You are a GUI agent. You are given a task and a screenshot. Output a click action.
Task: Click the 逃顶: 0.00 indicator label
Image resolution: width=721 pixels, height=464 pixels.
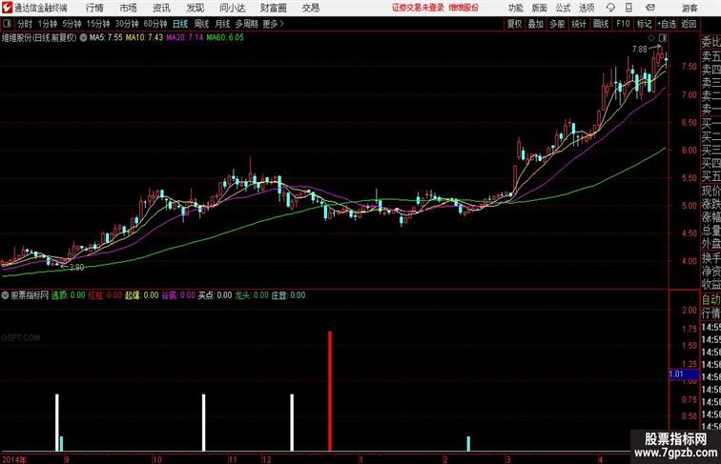(x=68, y=295)
